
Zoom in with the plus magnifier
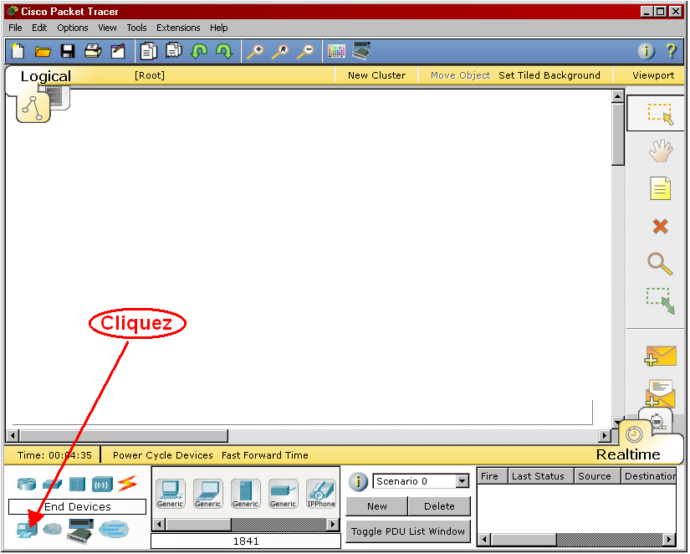(x=255, y=52)
